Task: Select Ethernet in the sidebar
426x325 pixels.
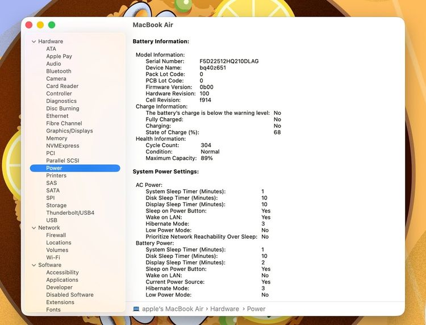Action: pos(57,116)
